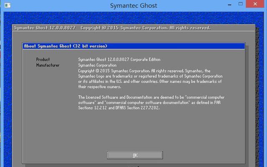Image resolution: width=267 pixels, height=167 pixels.
Task: Open the window system menu icon
Action: 8,5
